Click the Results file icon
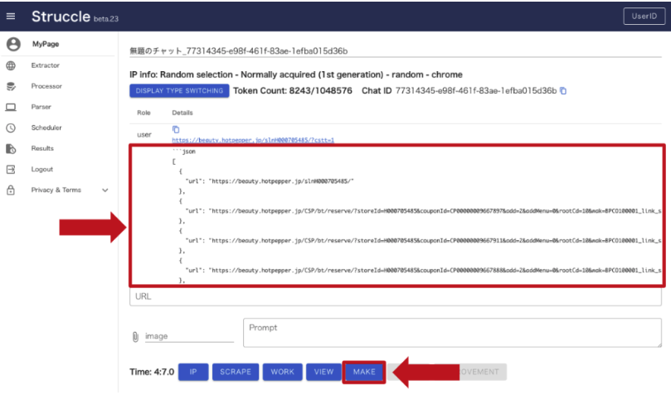 pyautogui.click(x=11, y=149)
